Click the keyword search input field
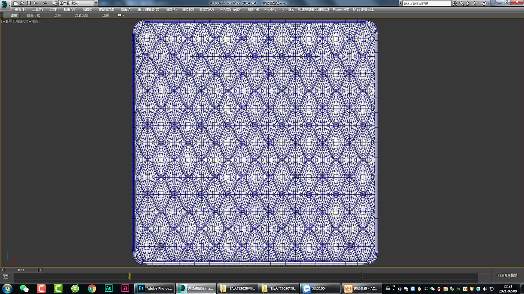 click(427, 3)
